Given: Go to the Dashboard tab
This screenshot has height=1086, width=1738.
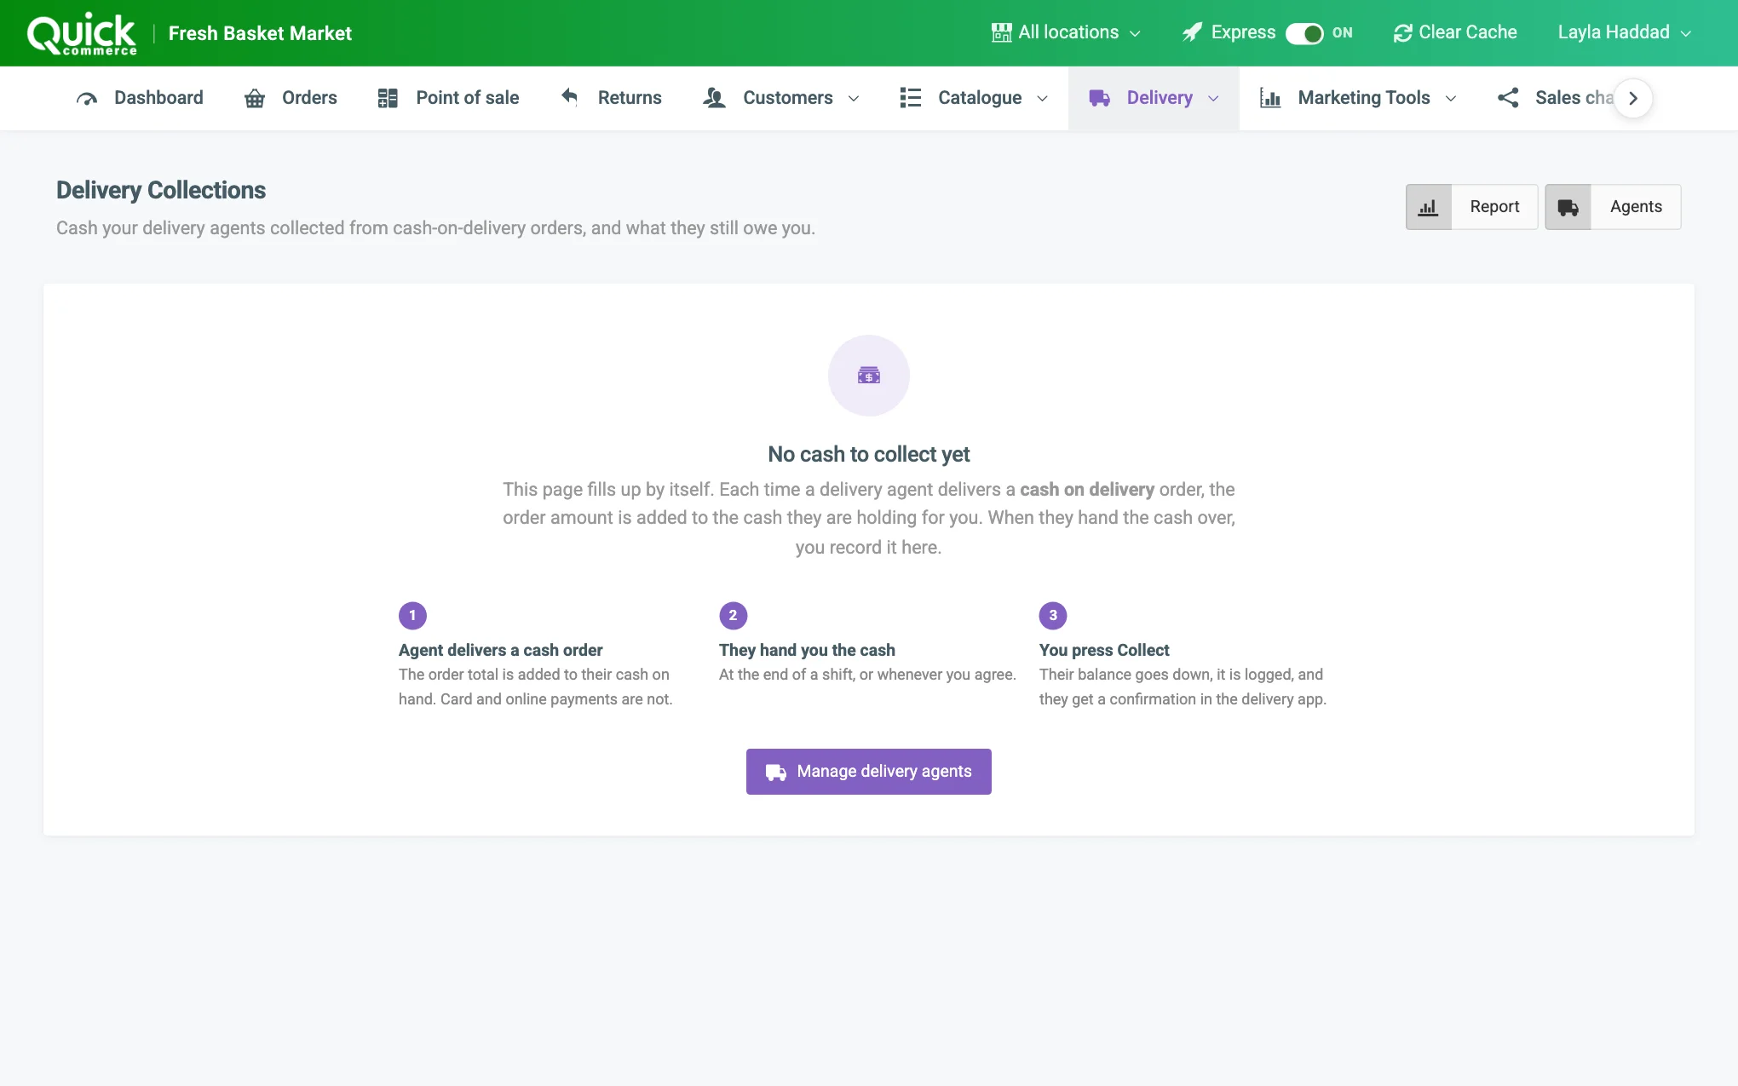Looking at the screenshot, I should point(141,99).
